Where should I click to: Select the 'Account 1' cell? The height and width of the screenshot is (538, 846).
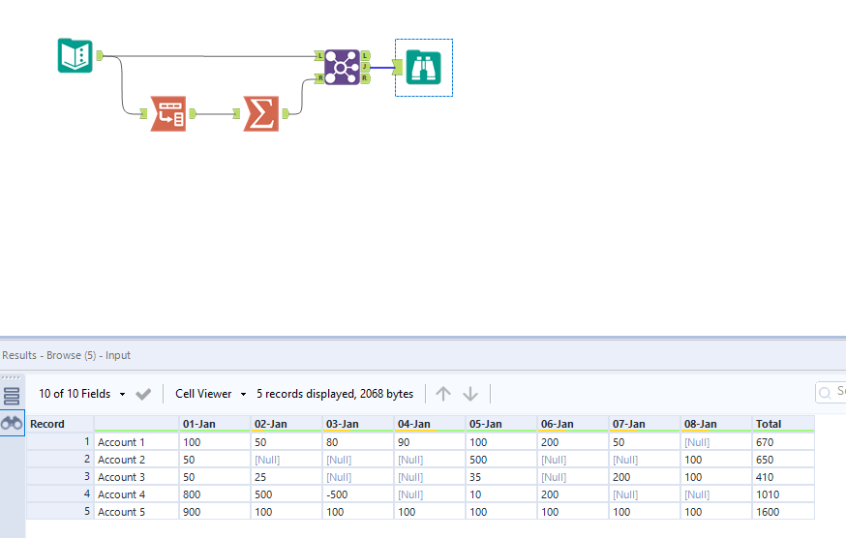point(136,442)
